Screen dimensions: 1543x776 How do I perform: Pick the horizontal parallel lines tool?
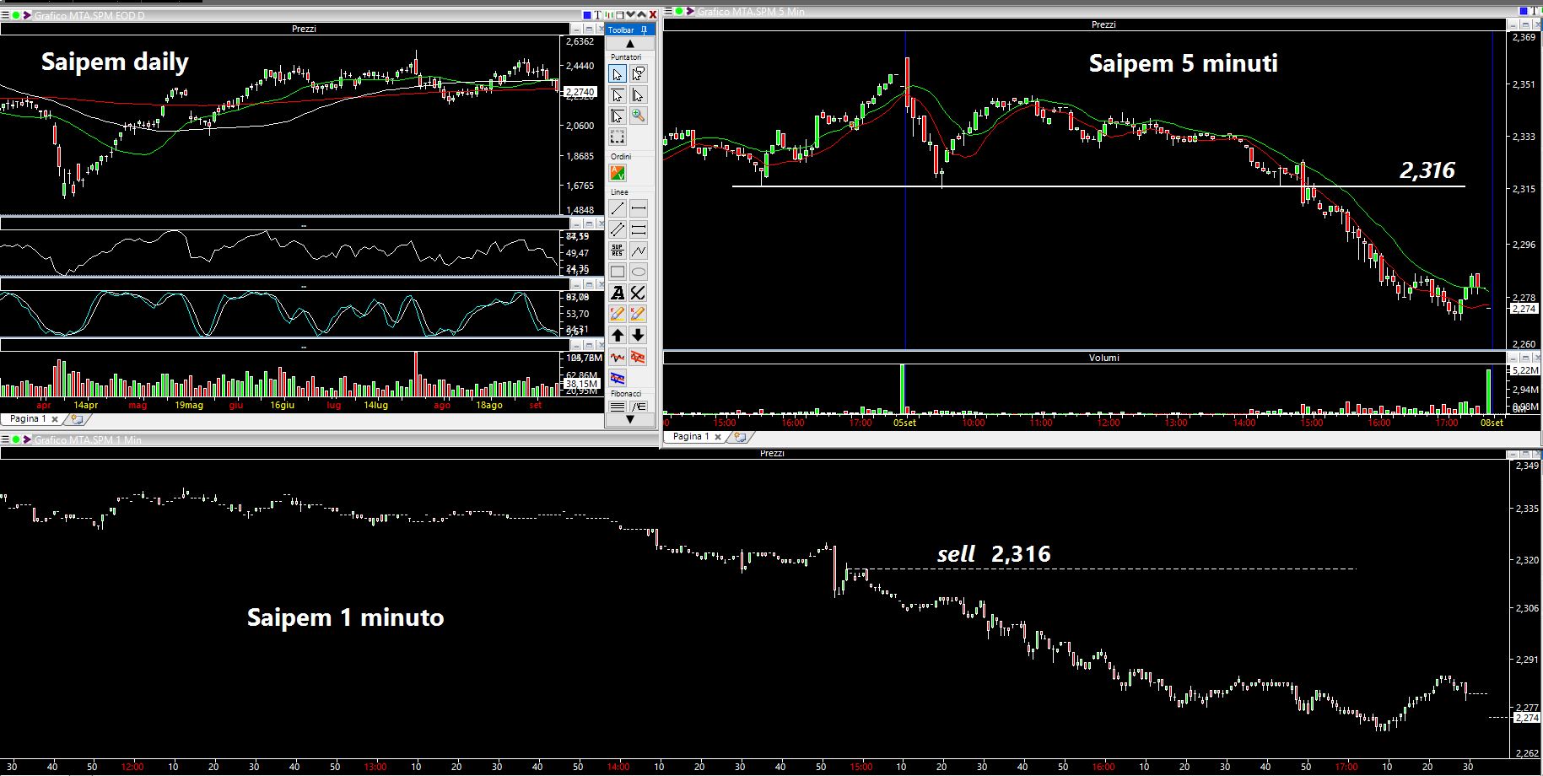coord(639,229)
